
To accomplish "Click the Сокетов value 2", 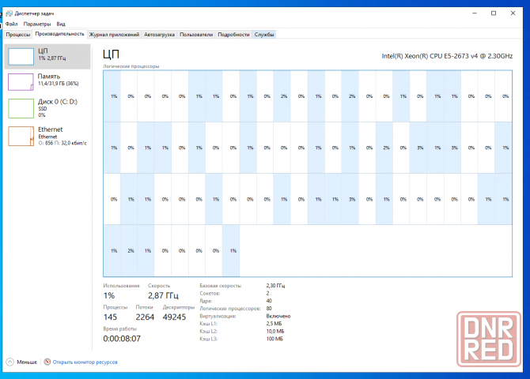I will 267,293.
